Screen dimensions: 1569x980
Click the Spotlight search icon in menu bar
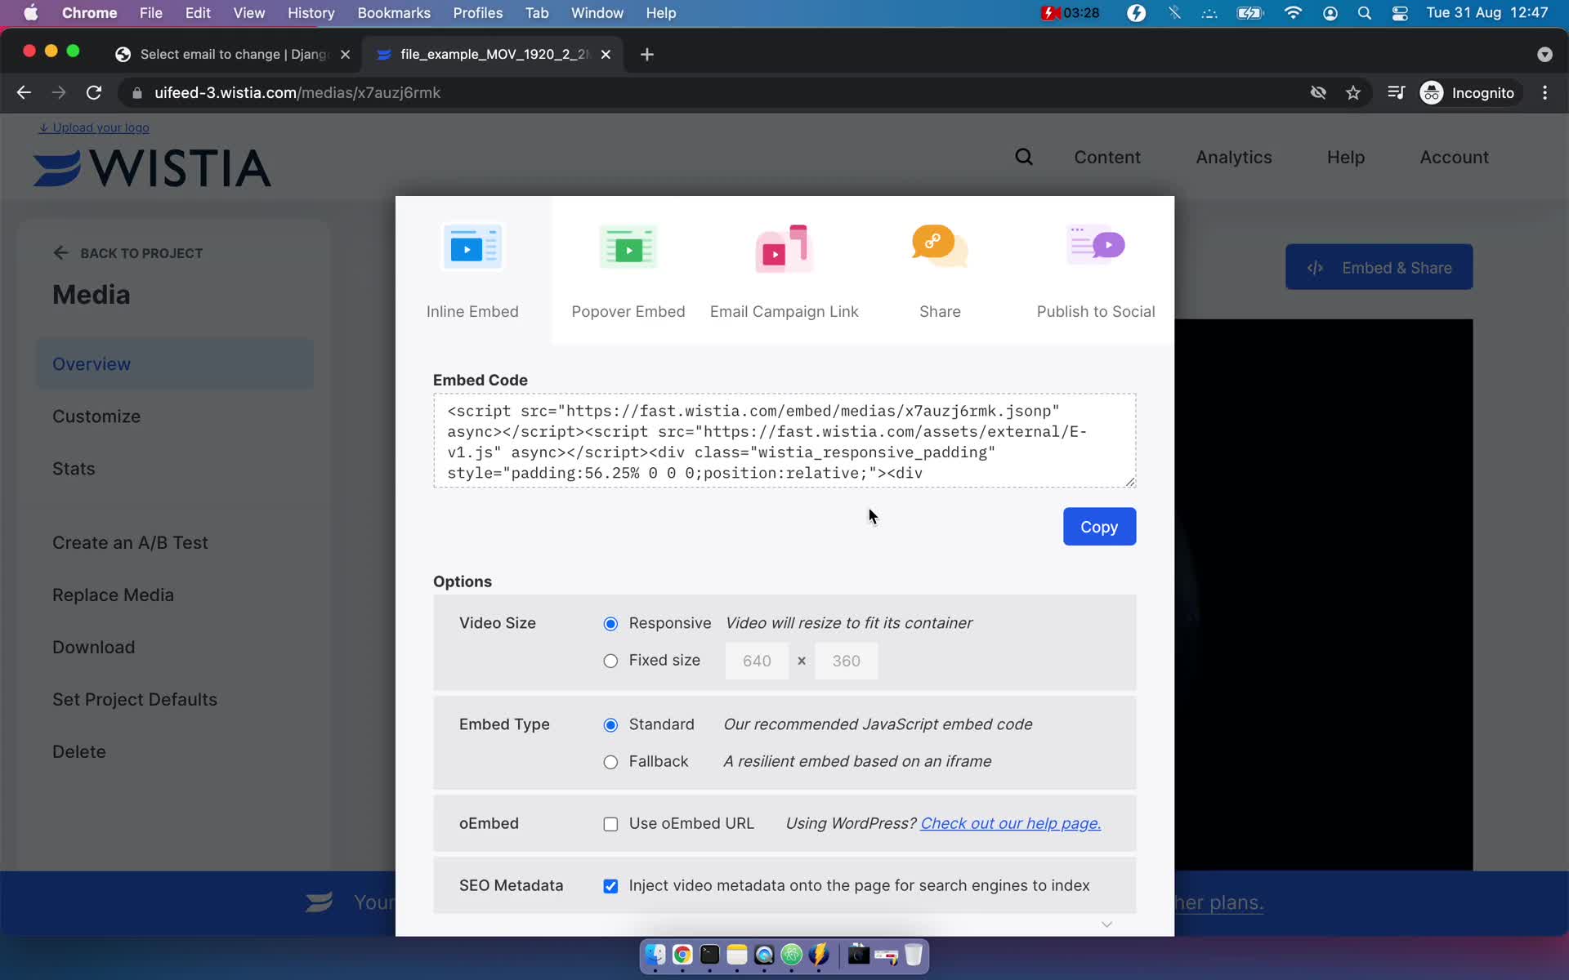[1364, 13]
